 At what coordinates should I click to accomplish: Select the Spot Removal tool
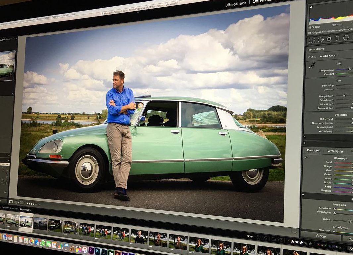point(320,40)
